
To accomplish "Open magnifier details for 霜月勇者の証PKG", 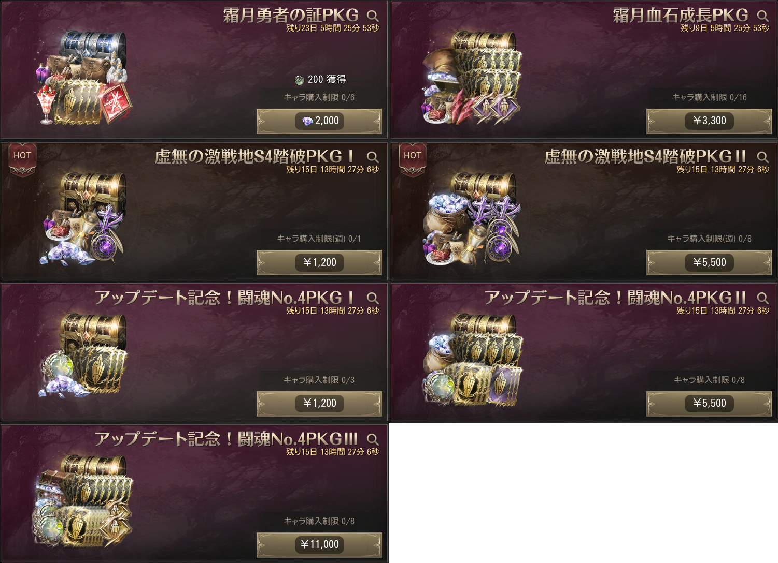I will 373,16.
